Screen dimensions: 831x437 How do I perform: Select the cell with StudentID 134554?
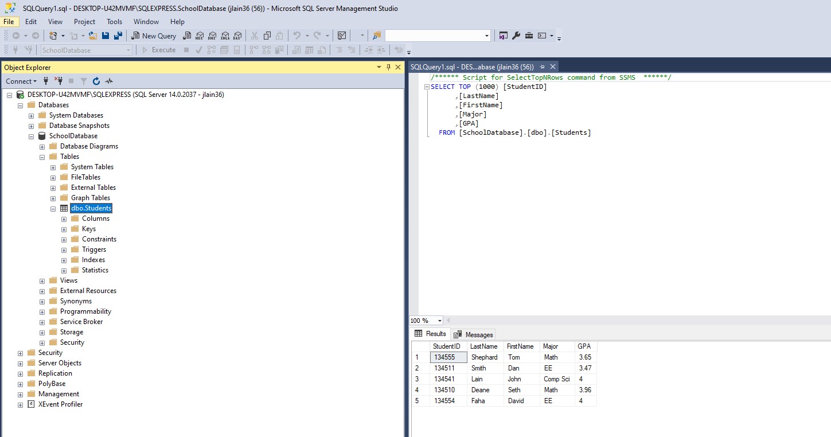(448, 401)
